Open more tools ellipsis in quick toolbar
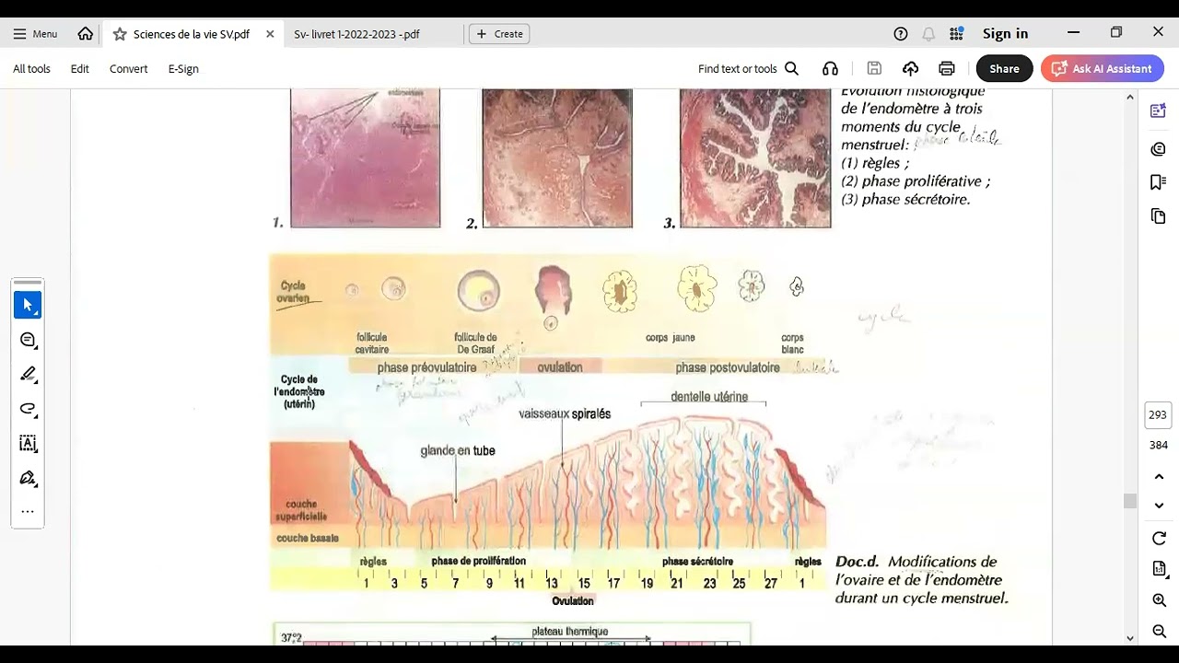Viewport: 1179px width, 663px height. 28,511
